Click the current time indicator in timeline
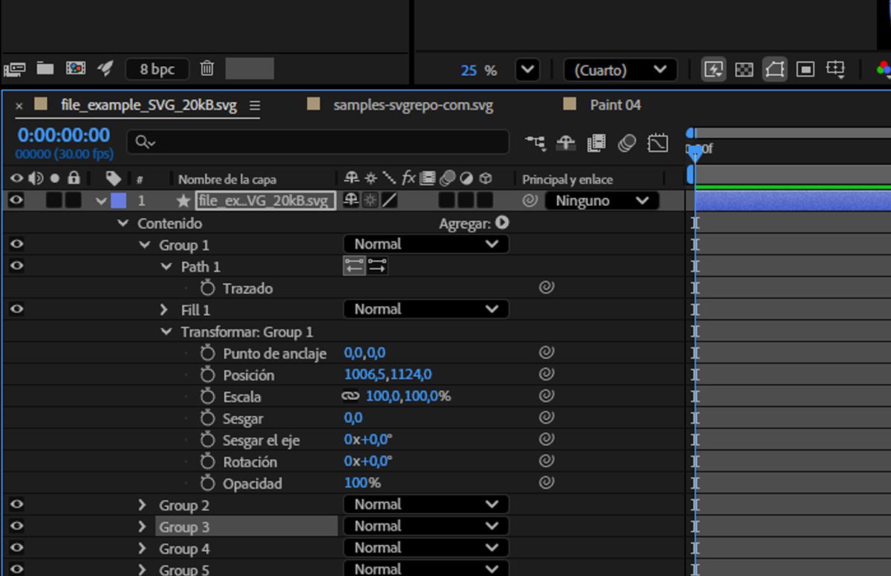Image resolution: width=891 pixels, height=576 pixels. 695,154
